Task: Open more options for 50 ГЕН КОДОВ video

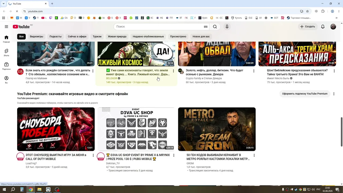Action: 254,155
